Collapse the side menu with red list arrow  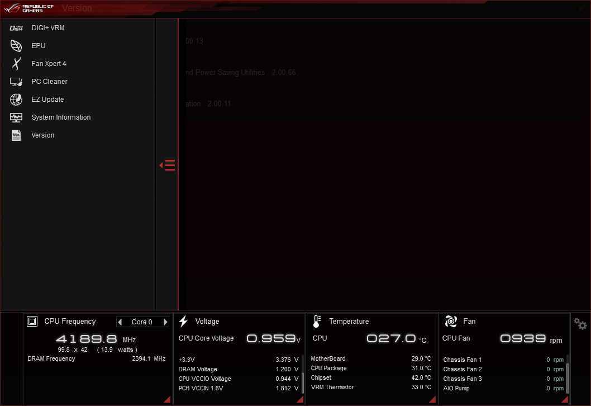[167, 166]
